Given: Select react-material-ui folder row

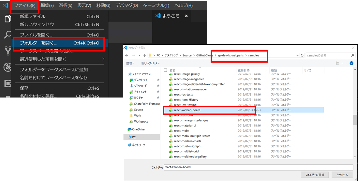Looking at the screenshot, I should [x=244, y=126].
